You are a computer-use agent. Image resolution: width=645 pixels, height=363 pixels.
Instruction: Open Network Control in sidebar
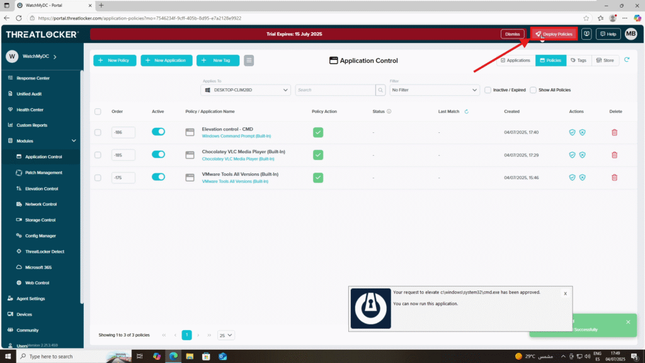click(x=41, y=204)
